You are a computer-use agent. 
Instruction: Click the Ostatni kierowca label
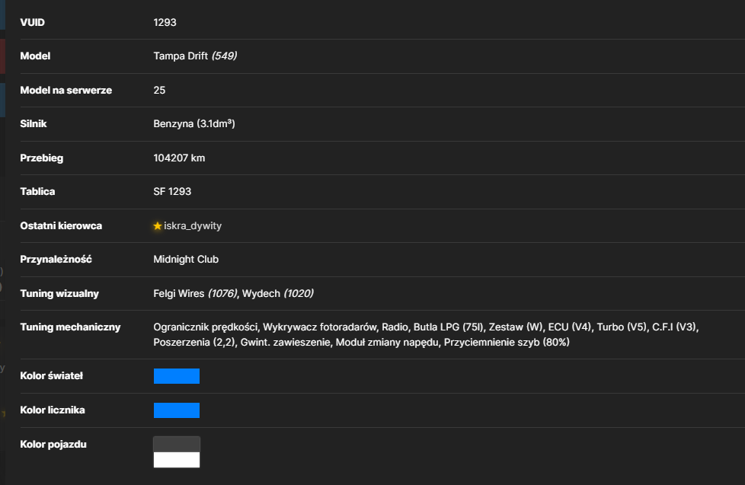(61, 225)
